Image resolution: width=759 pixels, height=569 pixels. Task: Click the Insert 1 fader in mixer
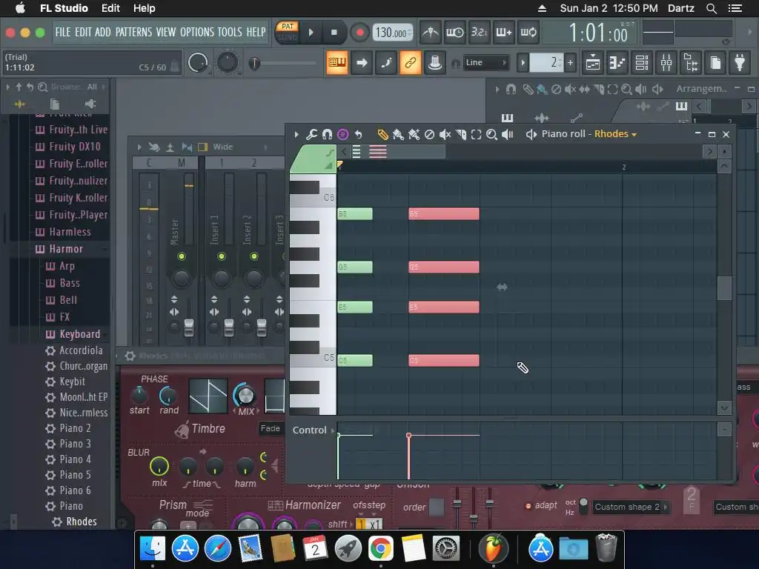(228, 327)
